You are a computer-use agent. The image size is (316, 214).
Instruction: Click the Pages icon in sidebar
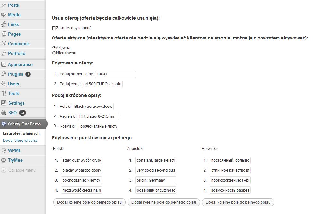(x=4, y=34)
